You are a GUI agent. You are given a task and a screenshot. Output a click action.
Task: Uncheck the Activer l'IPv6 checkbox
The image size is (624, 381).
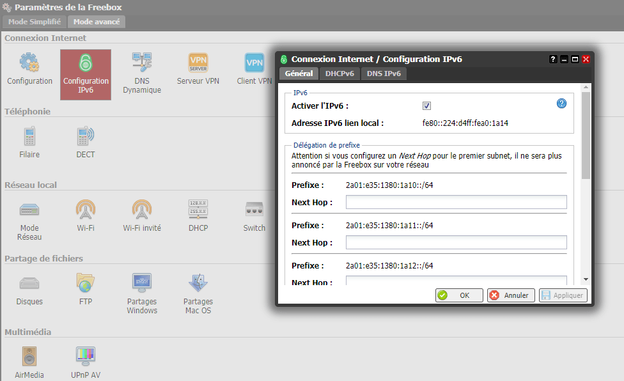[x=426, y=106]
